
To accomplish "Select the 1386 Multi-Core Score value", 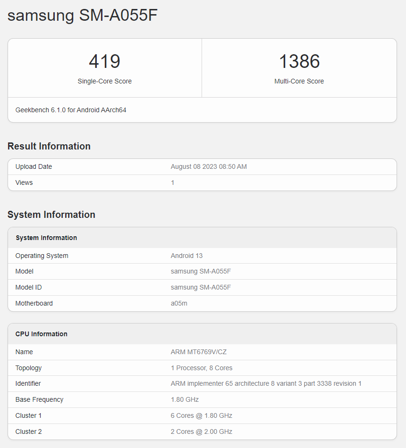I will pos(299,61).
